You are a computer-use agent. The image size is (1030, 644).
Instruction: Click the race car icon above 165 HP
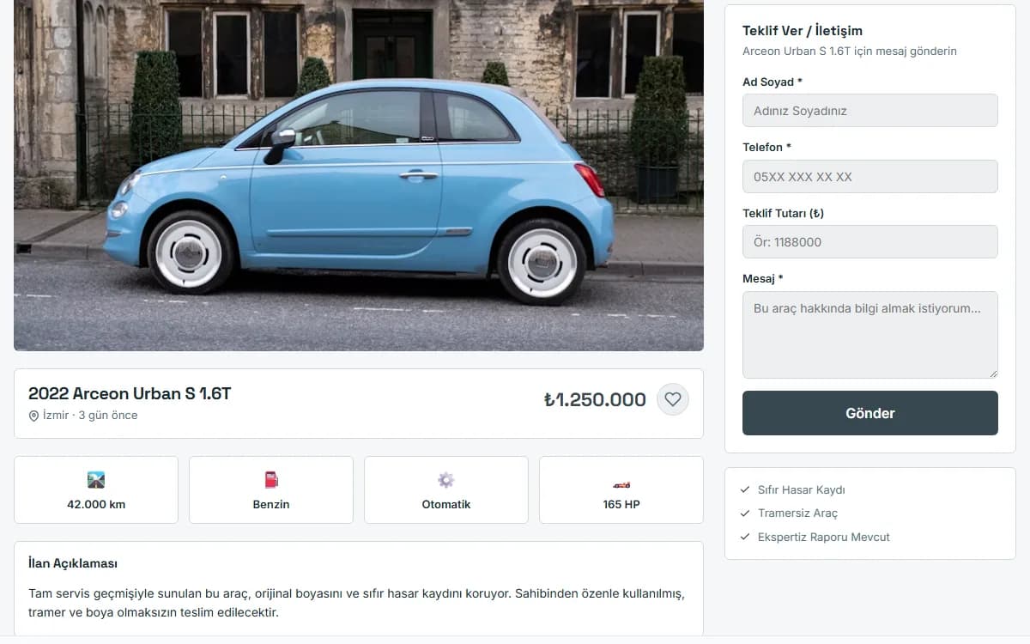coord(621,485)
